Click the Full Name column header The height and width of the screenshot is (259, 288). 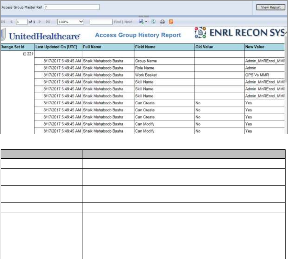click(x=108, y=47)
